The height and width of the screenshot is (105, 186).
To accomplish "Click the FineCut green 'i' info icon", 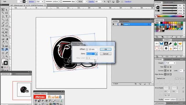I will 61,101.
